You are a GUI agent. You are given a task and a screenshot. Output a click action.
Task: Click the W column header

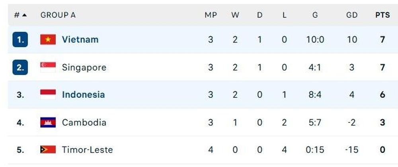(x=235, y=15)
